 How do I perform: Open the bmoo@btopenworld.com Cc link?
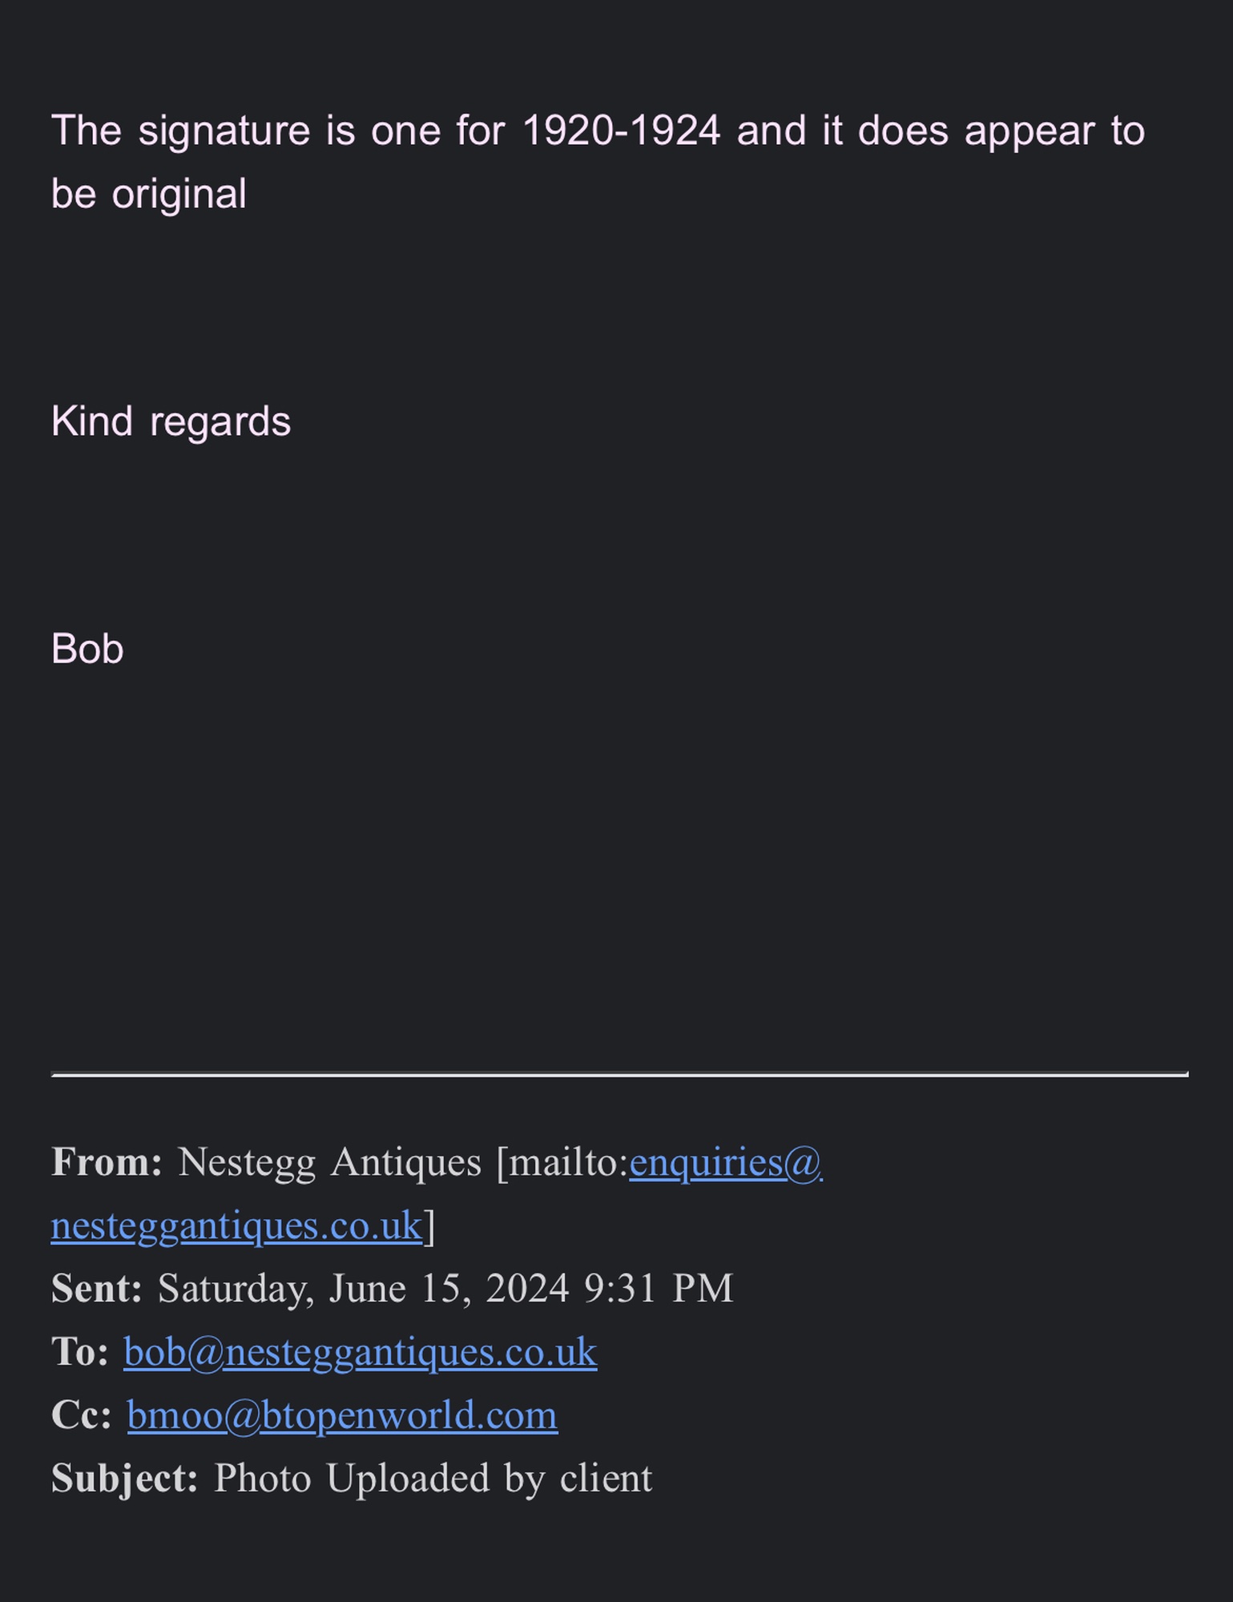342,1415
